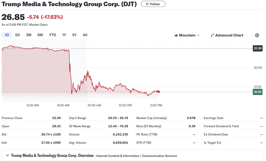Click the 32.59 previous close price label
Viewport: 266px width, 161px height.
[x=258, y=48]
